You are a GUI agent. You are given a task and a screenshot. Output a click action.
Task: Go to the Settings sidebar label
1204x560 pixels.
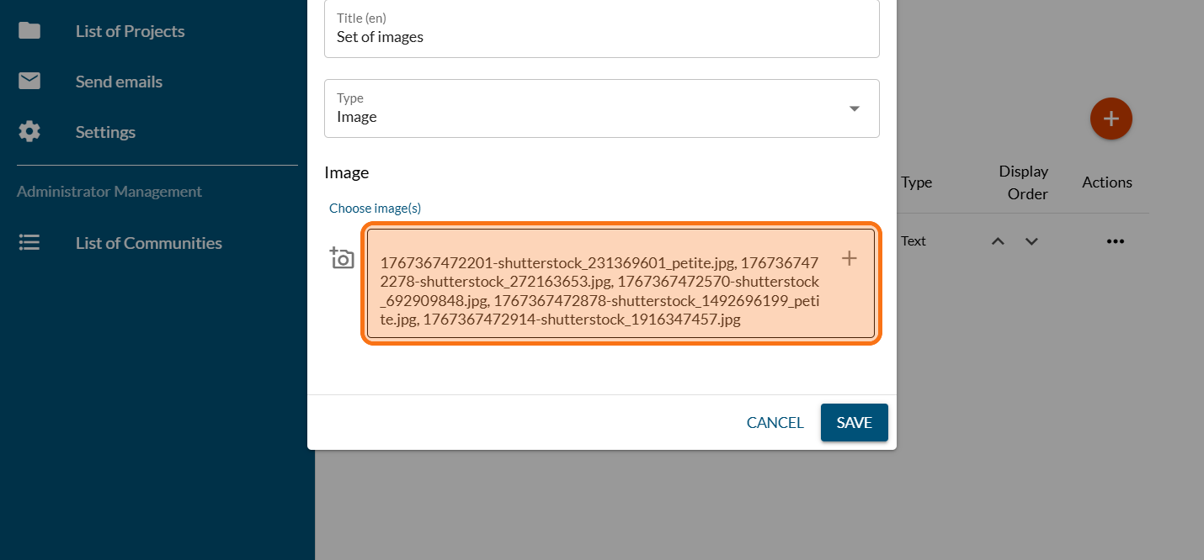[105, 132]
